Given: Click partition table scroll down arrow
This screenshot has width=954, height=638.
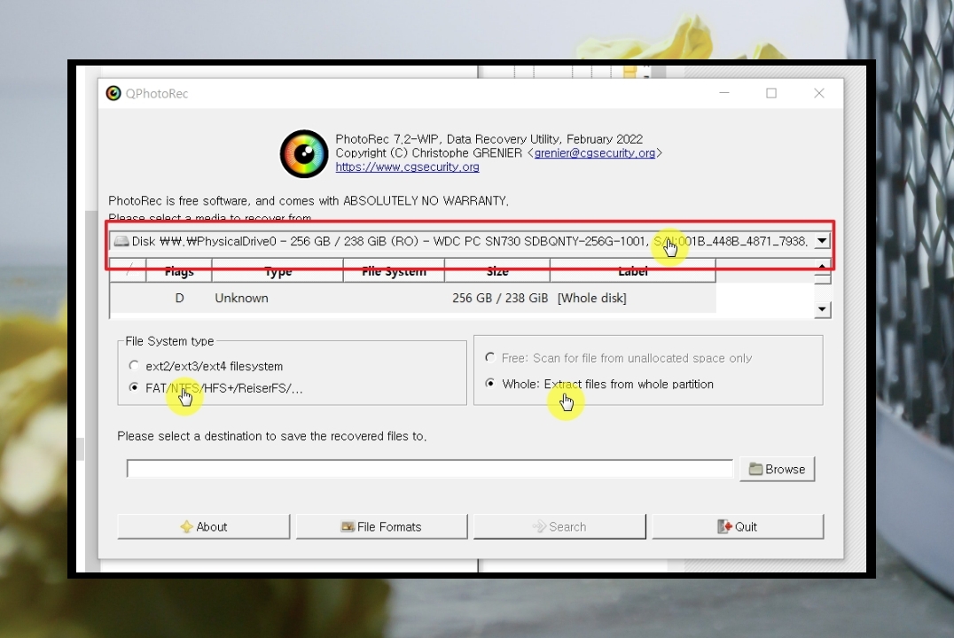Looking at the screenshot, I should pyautogui.click(x=822, y=309).
